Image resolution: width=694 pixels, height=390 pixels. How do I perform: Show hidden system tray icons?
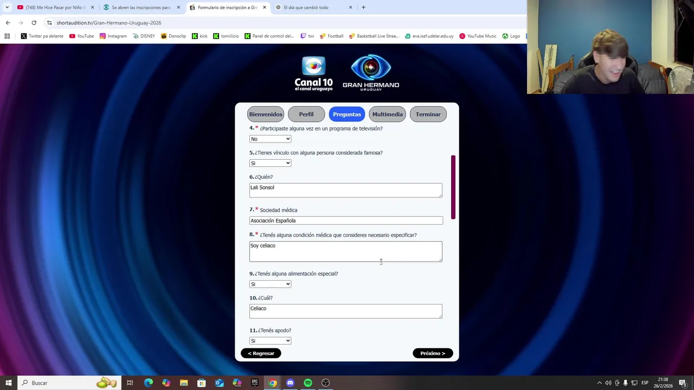(x=599, y=383)
